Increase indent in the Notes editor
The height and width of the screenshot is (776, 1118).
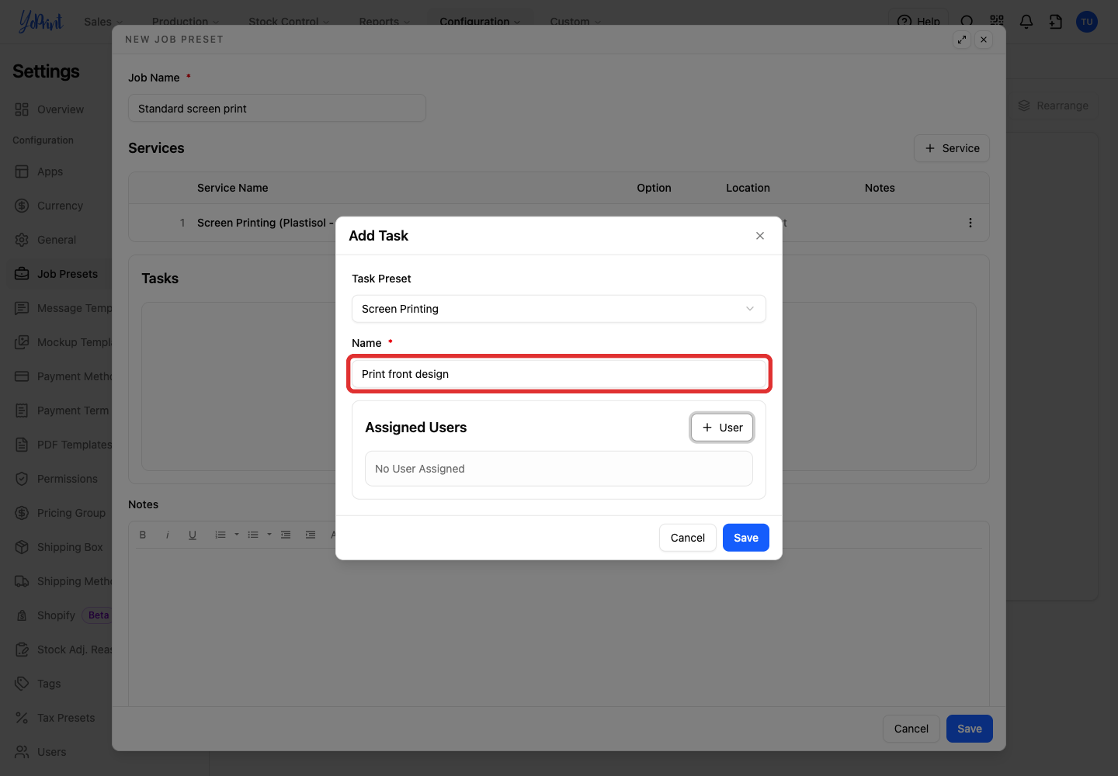[x=311, y=535]
